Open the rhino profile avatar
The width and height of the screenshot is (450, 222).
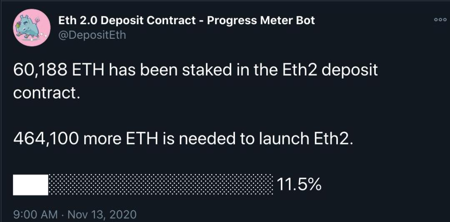pyautogui.click(x=32, y=27)
